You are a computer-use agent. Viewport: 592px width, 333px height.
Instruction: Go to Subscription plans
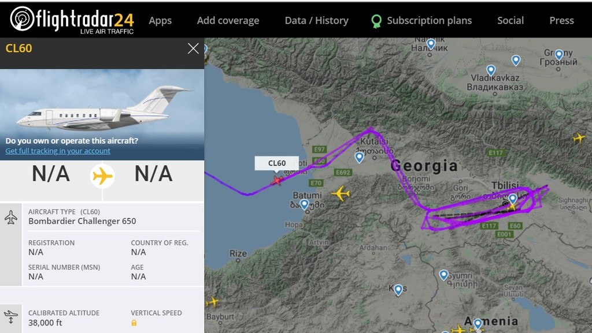[x=429, y=21]
